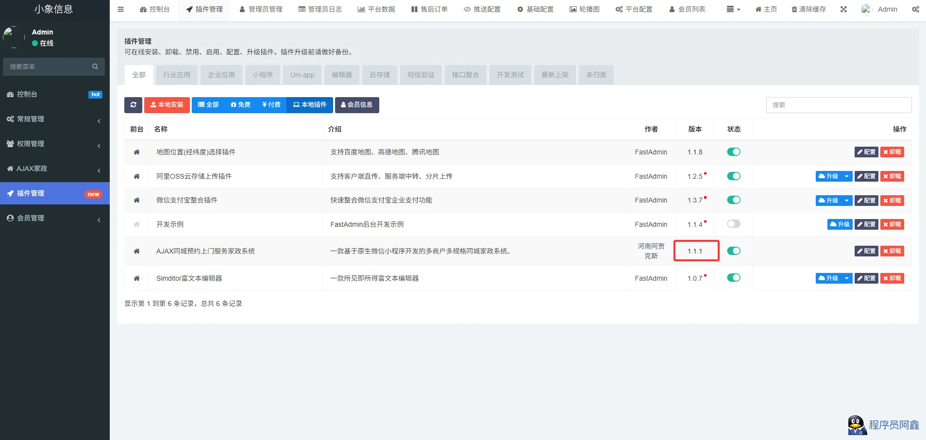
Task: Expand the 权限管理 sidebar section
Action: click(x=54, y=144)
